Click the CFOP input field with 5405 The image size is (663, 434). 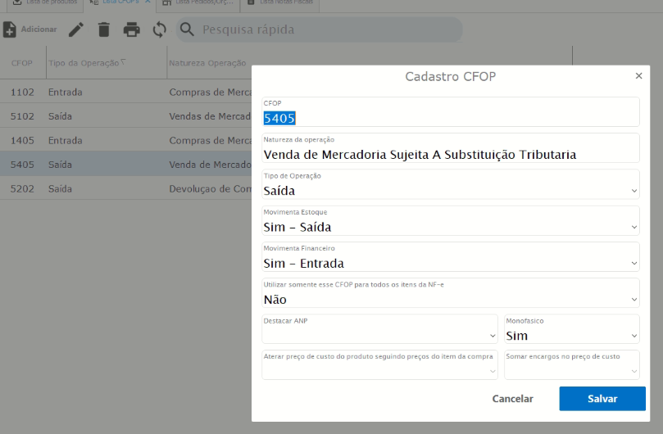tap(450, 118)
